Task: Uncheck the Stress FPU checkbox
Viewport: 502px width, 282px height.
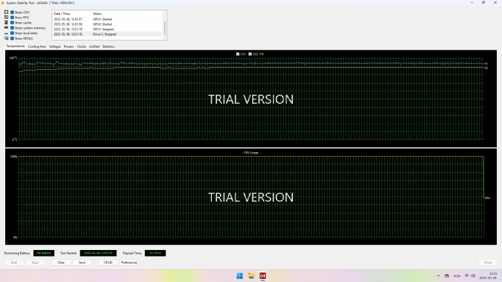Action: click(12, 17)
